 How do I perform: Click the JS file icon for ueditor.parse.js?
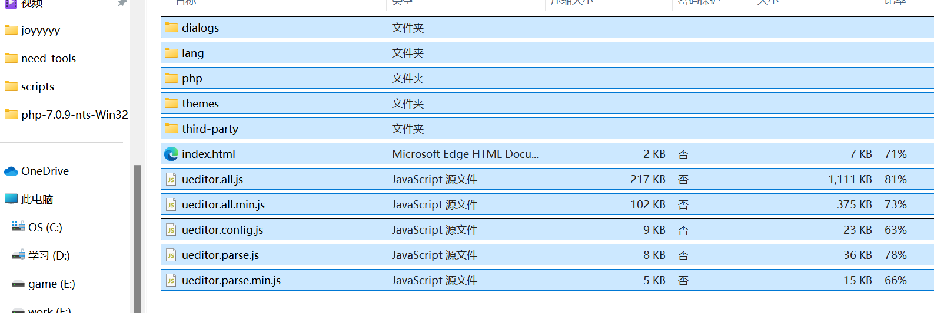click(171, 255)
